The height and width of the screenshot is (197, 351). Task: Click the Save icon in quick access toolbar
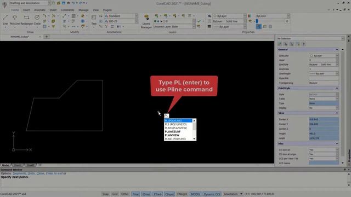point(64,3)
